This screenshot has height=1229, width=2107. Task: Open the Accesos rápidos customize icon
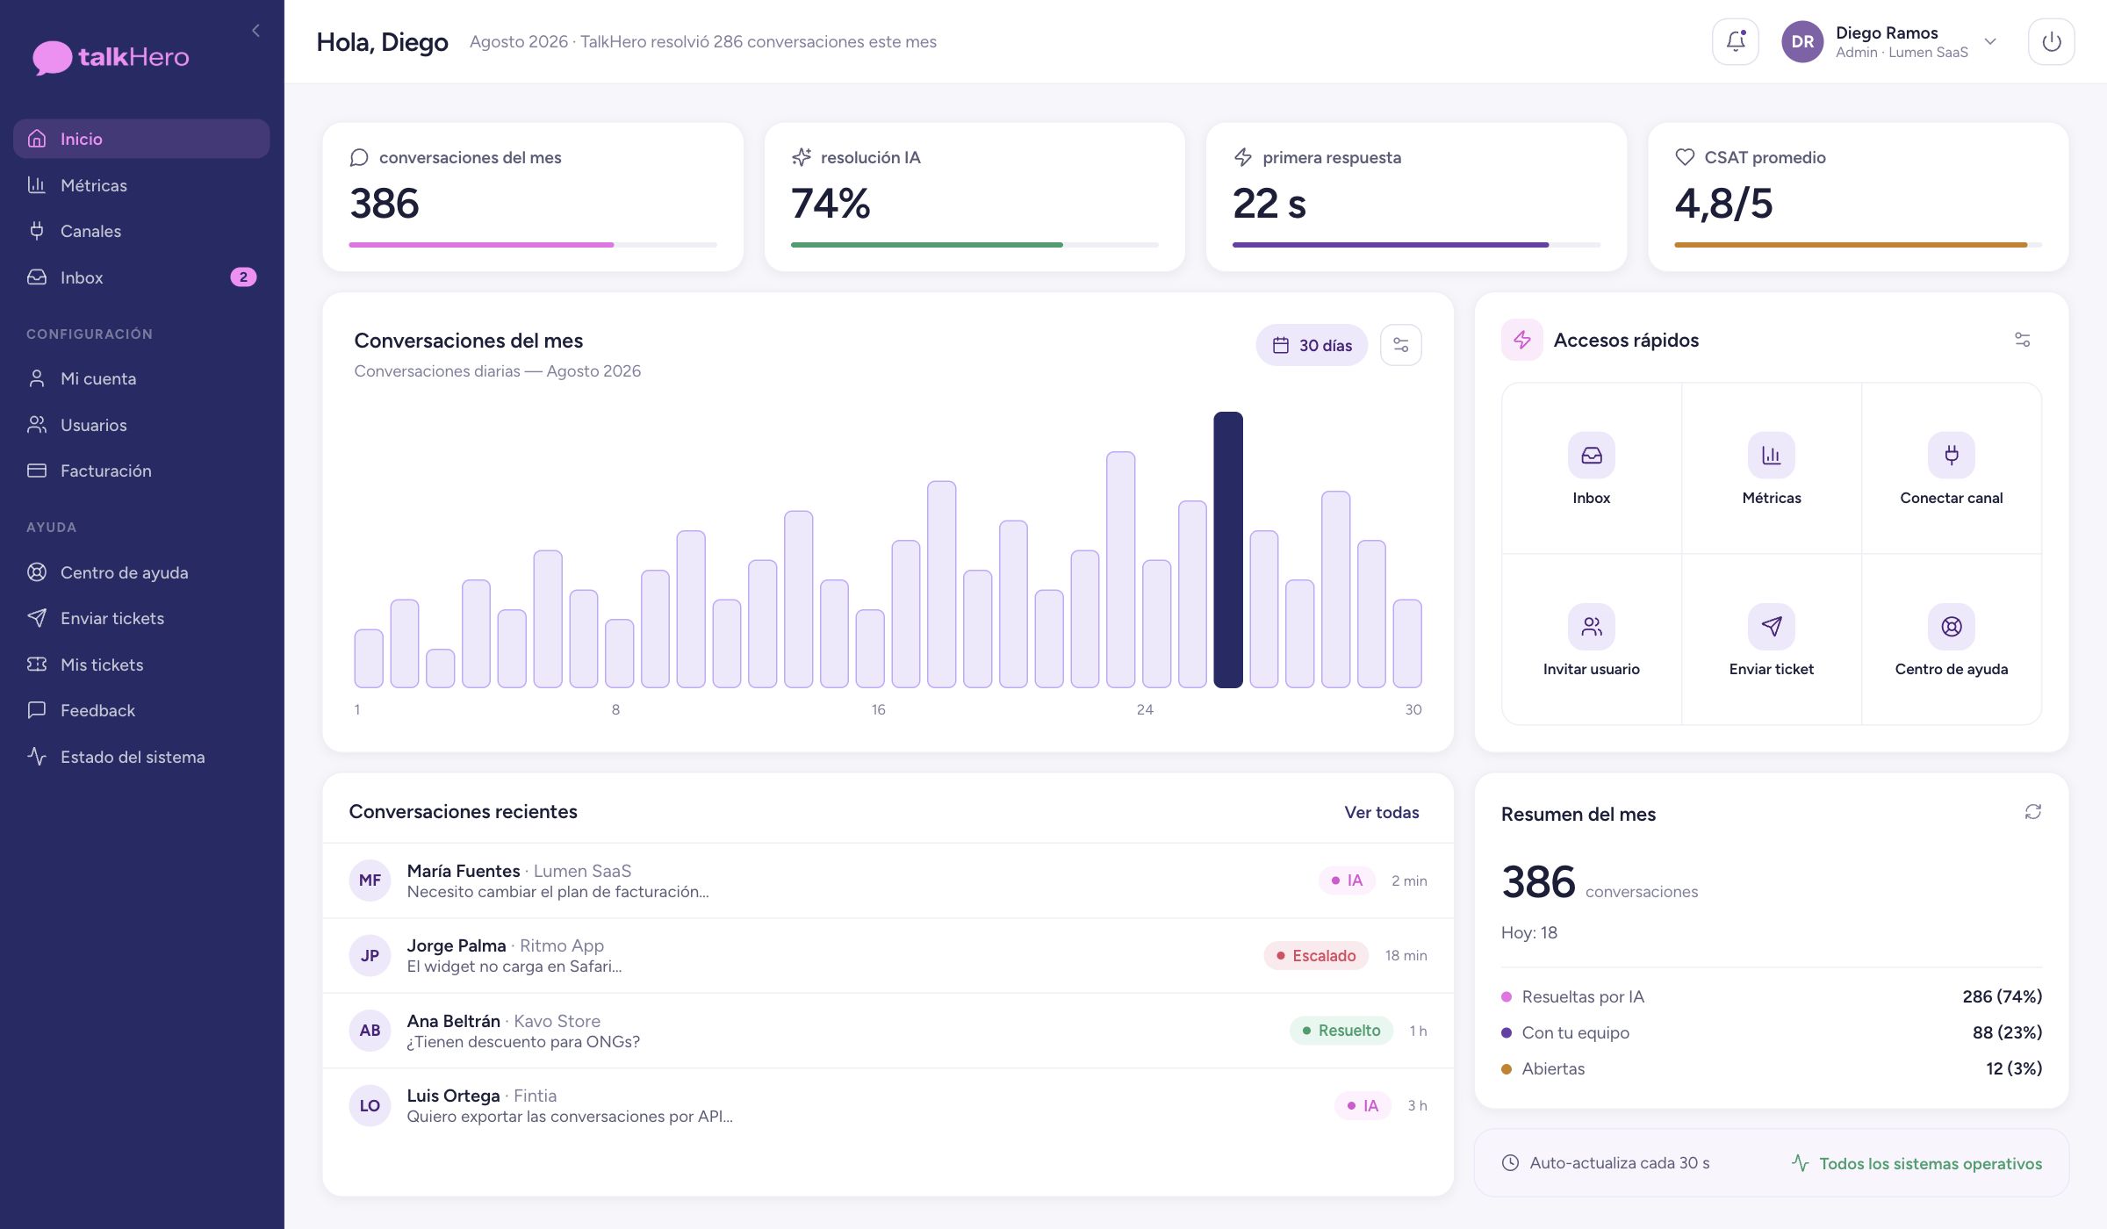tap(2022, 340)
